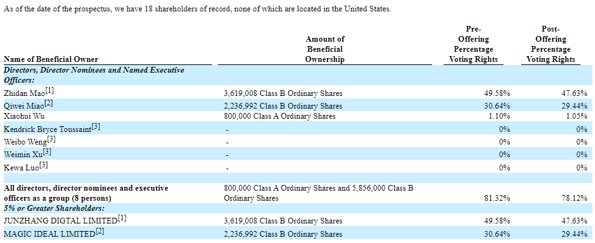Click Xiaohui Wu's 800,000 Class A shares cell
This screenshot has height=243, width=595.
(x=280, y=116)
